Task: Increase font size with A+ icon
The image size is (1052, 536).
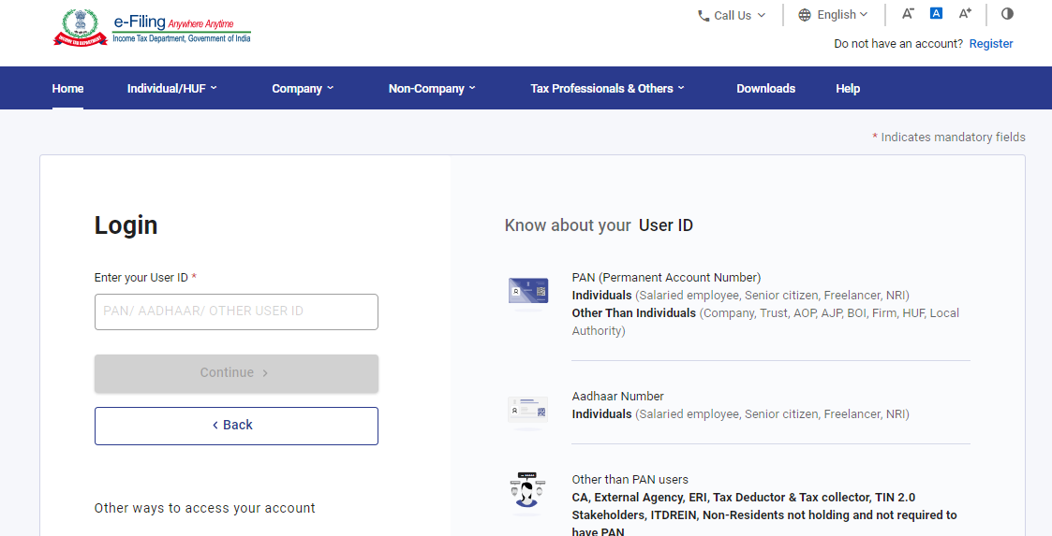Action: (x=965, y=14)
